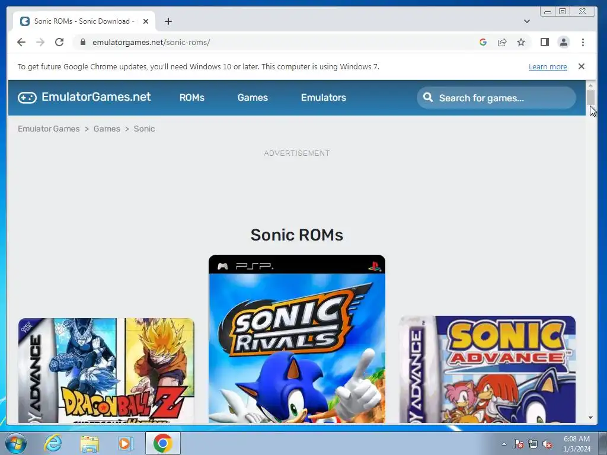Viewport: 607px width, 455px height.
Task: Click the address bar URL
Action: tap(151, 42)
